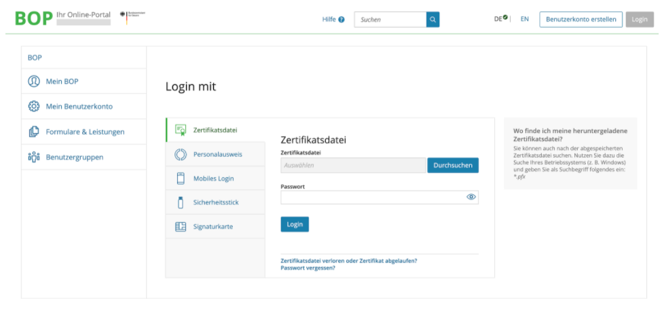Viewport: 660px width, 315px height.
Task: Click the Mein Benutzerkonto gear icon
Action: (34, 107)
